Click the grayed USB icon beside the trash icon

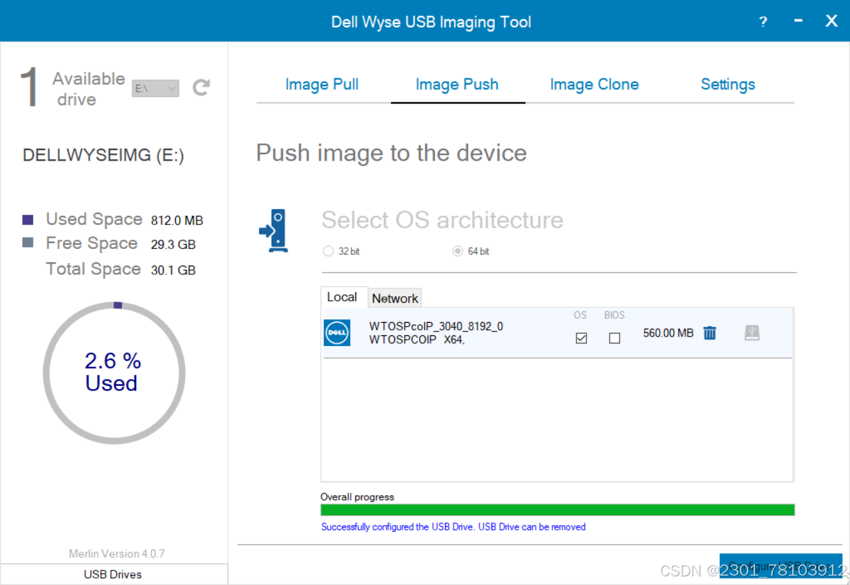752,333
